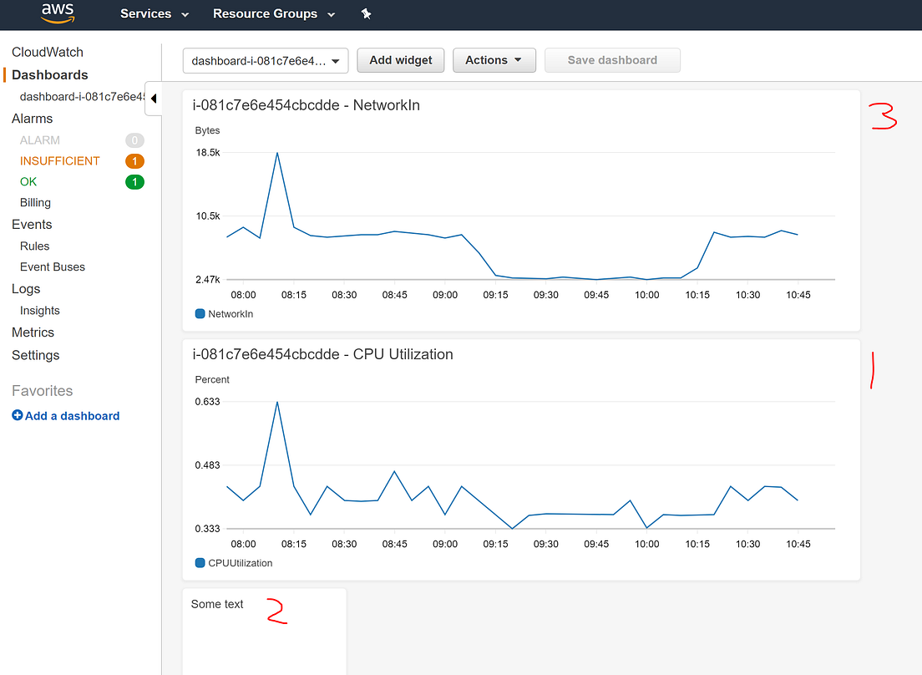Click the plus icon beside Add a dashboard

pyautogui.click(x=18, y=416)
